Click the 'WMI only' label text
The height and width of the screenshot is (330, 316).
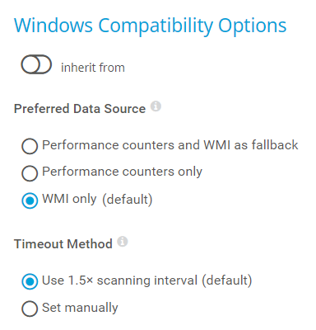click(69, 199)
